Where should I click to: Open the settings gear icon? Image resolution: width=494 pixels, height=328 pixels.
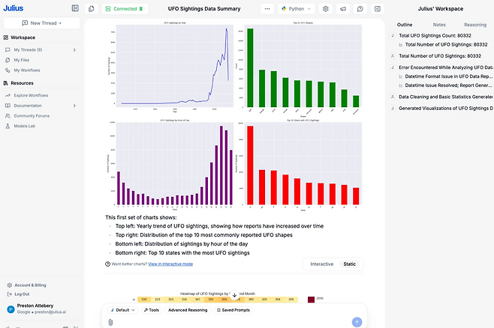pos(325,9)
